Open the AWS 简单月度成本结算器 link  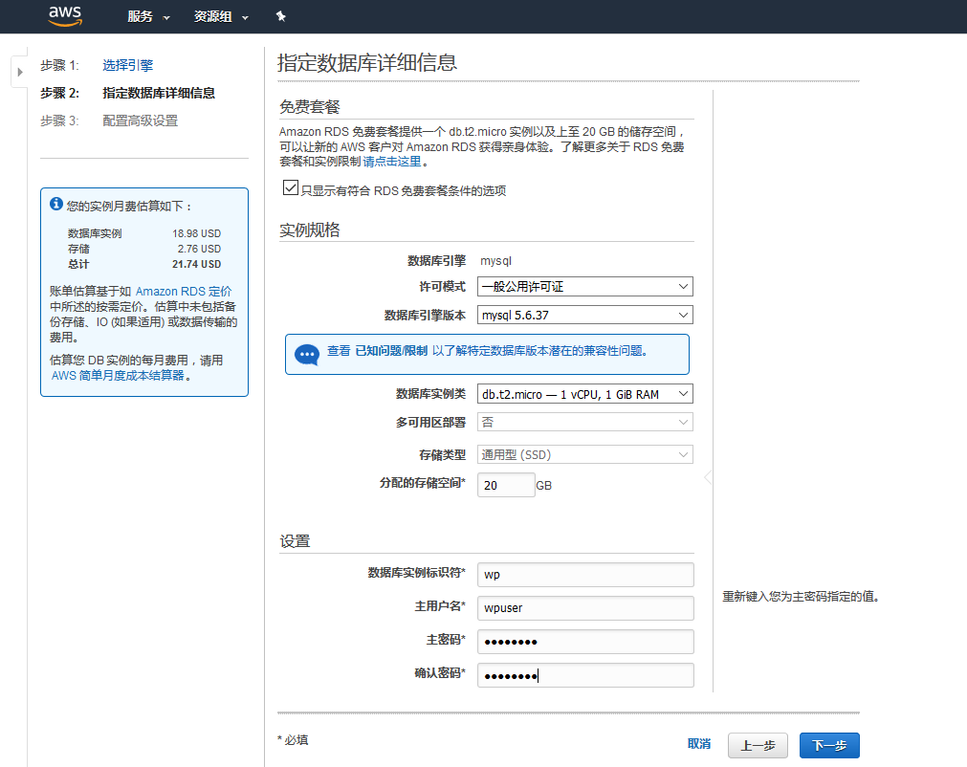118,376
